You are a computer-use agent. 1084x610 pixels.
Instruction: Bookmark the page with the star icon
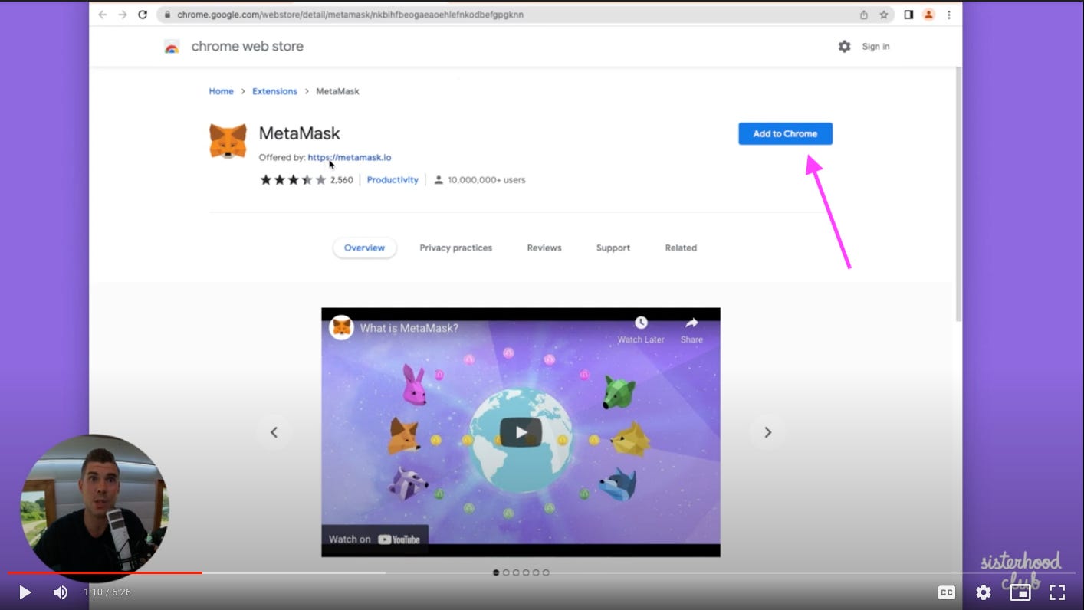[x=884, y=15]
